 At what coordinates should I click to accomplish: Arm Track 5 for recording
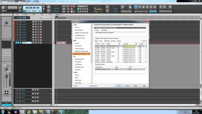38,32
